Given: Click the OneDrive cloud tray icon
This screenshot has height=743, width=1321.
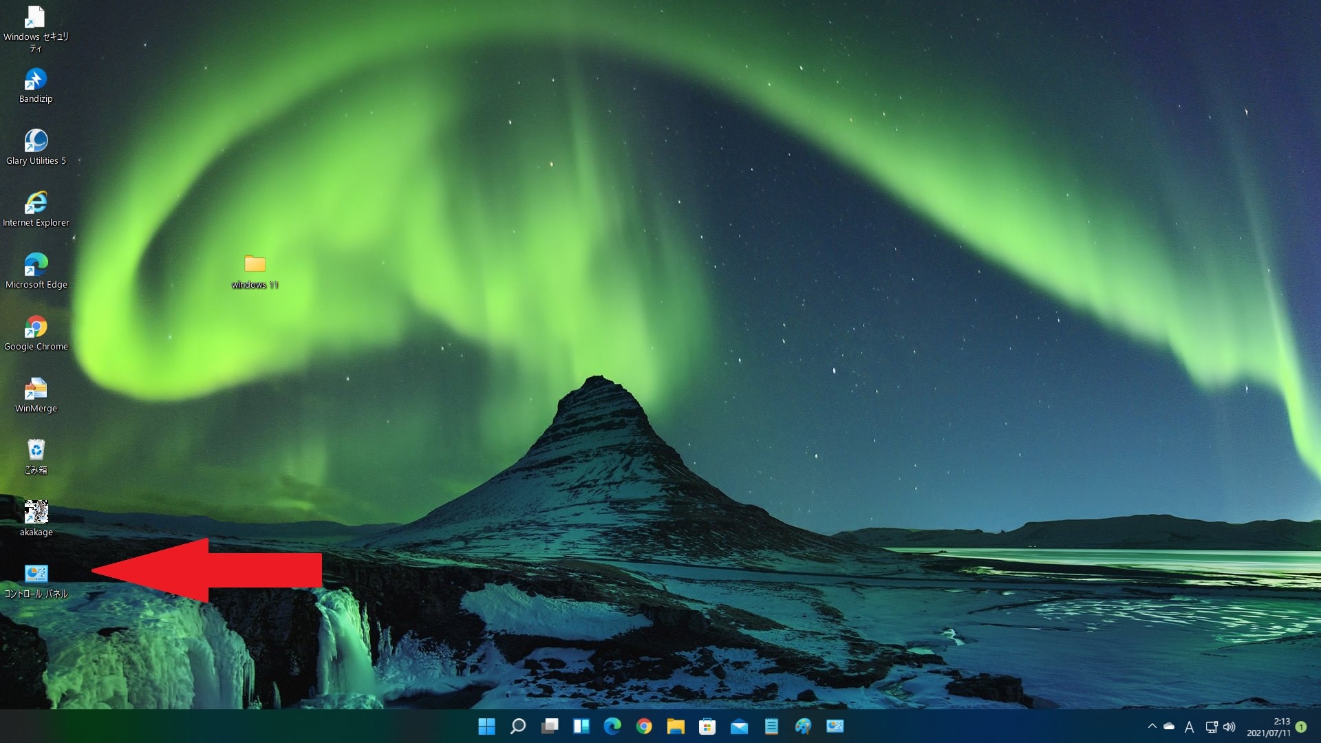Looking at the screenshot, I should 1169,726.
